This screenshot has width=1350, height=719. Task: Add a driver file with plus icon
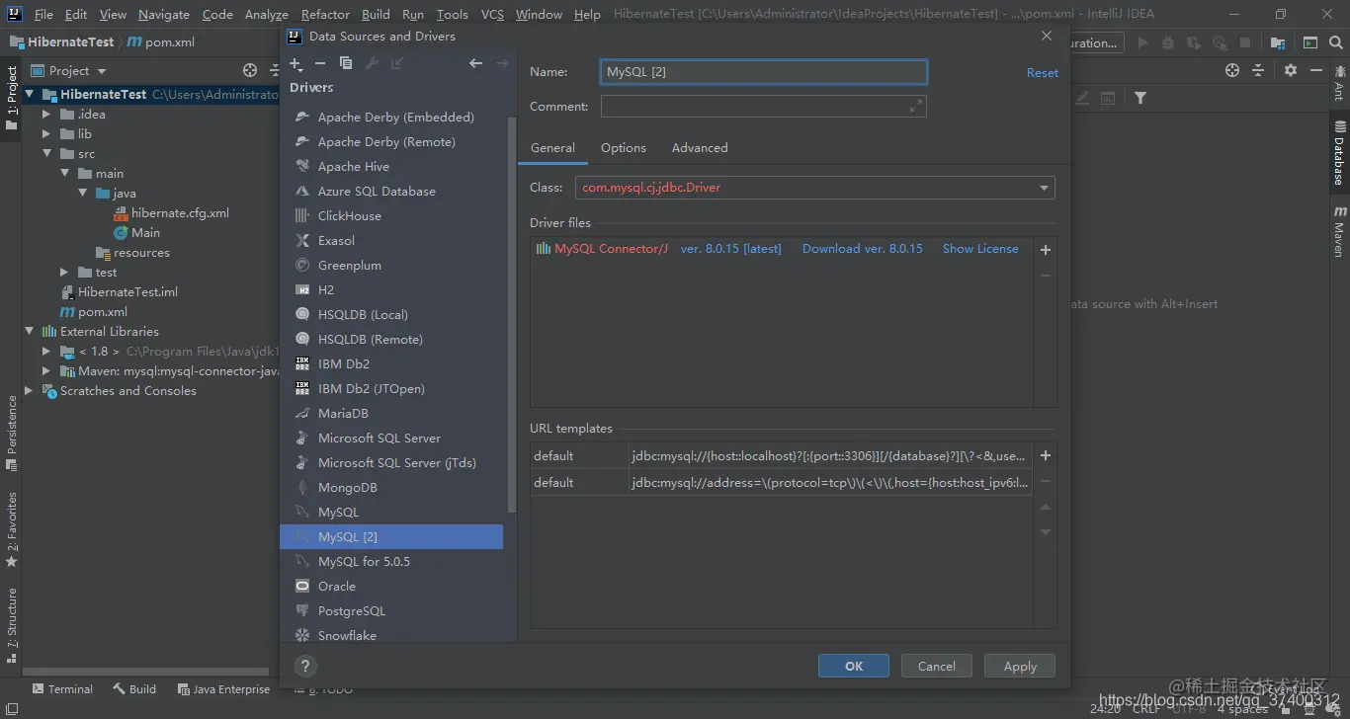[1046, 250]
